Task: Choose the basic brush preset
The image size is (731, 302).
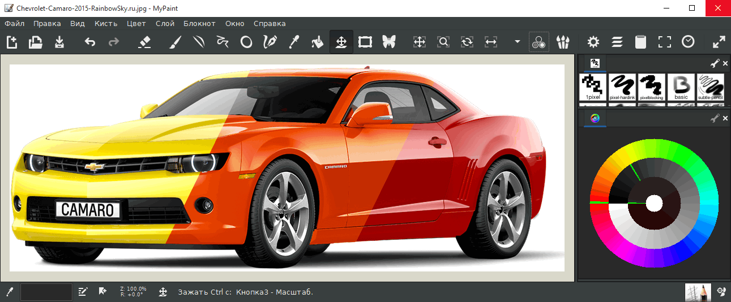Action: [x=681, y=88]
